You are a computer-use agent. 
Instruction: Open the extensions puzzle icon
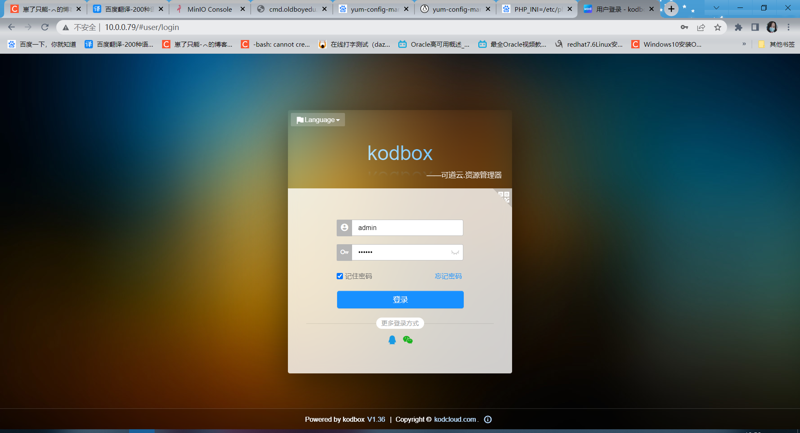coord(739,27)
